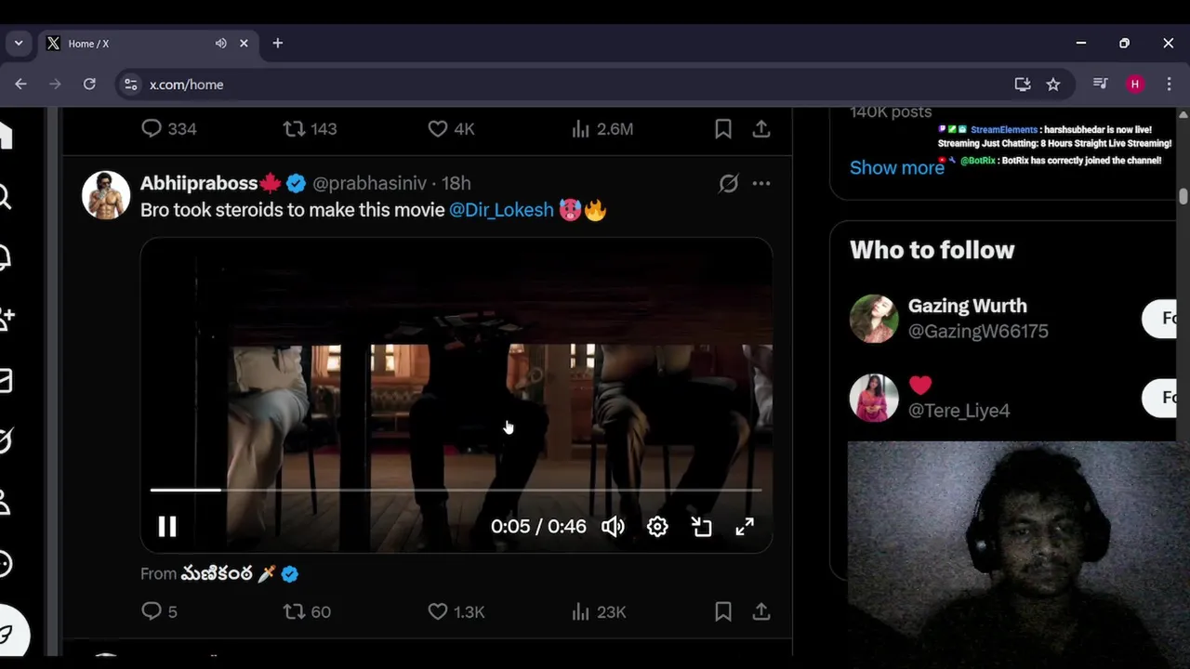Close the Home / X tab
The image size is (1190, 669).
[x=244, y=44]
